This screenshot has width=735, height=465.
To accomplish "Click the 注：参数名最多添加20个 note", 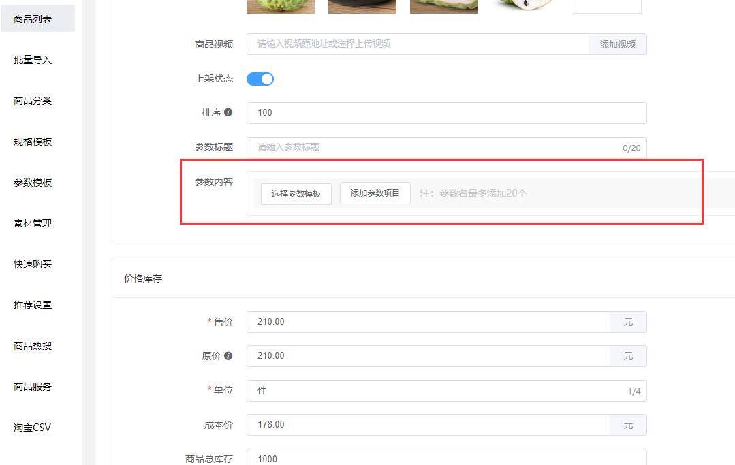I will (x=473, y=193).
